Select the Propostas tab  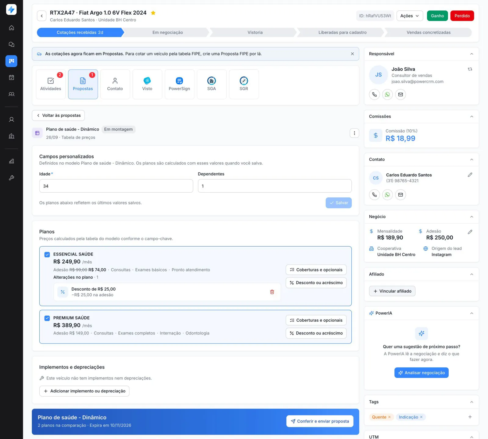[83, 84]
